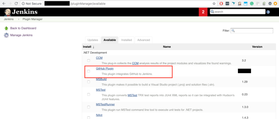The width and height of the screenshot is (279, 119).
Task: Click the browser forward arrow
Action: pyautogui.click(x=10, y=4)
